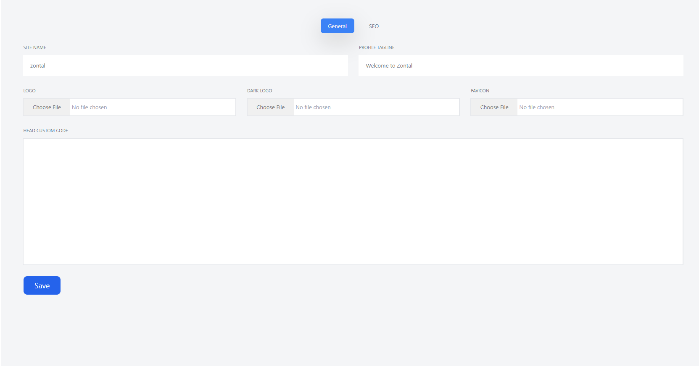
Task: Place cursor on "Welcome to Zontal" text
Action: tap(389, 66)
